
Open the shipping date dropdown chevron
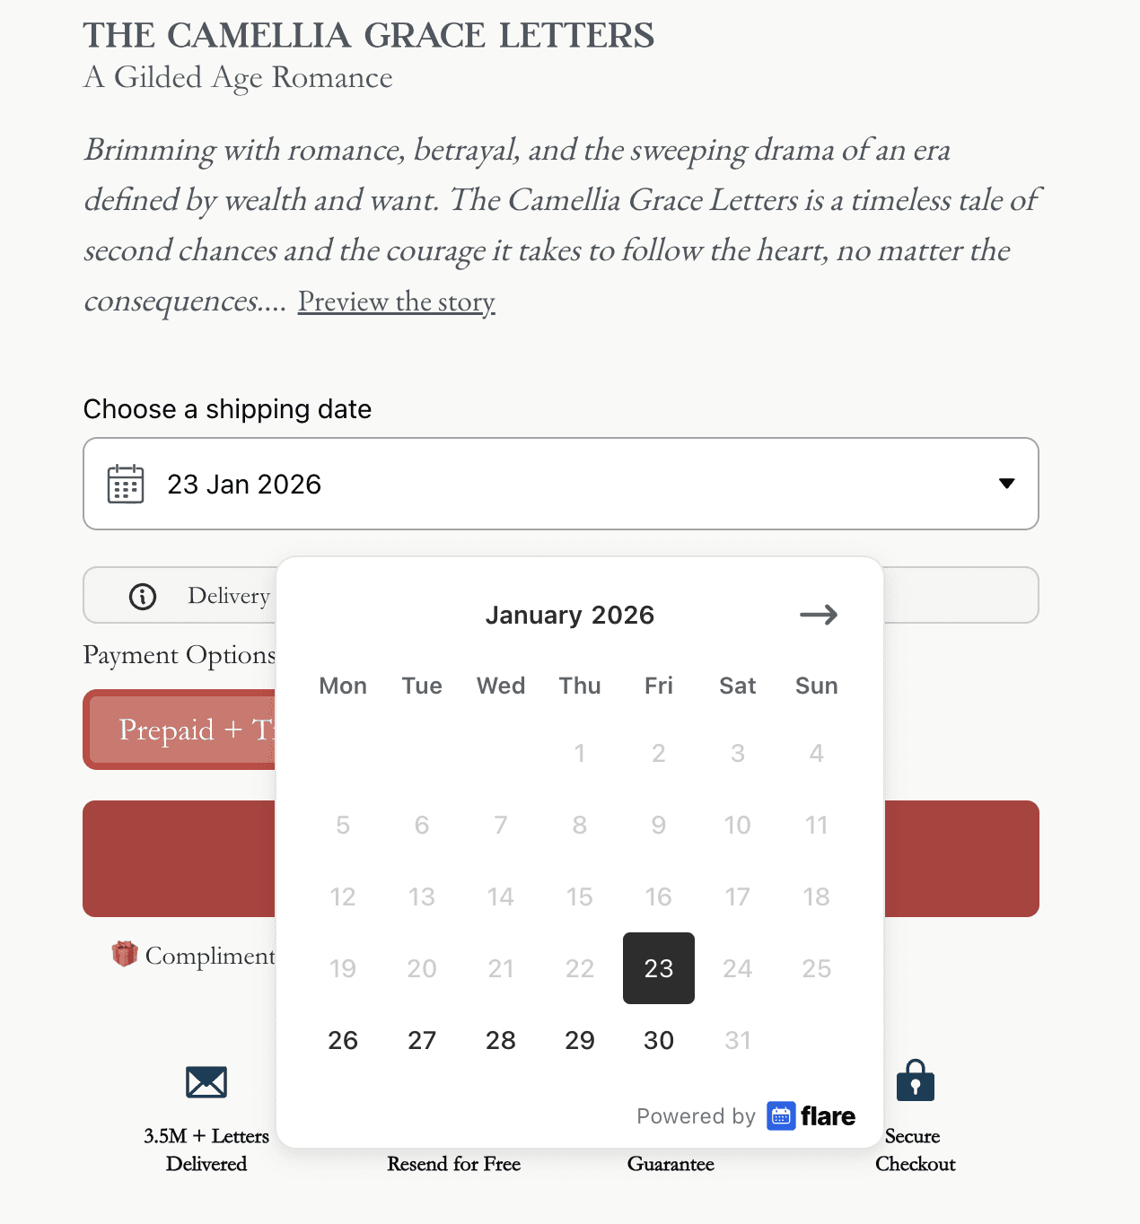click(1006, 484)
